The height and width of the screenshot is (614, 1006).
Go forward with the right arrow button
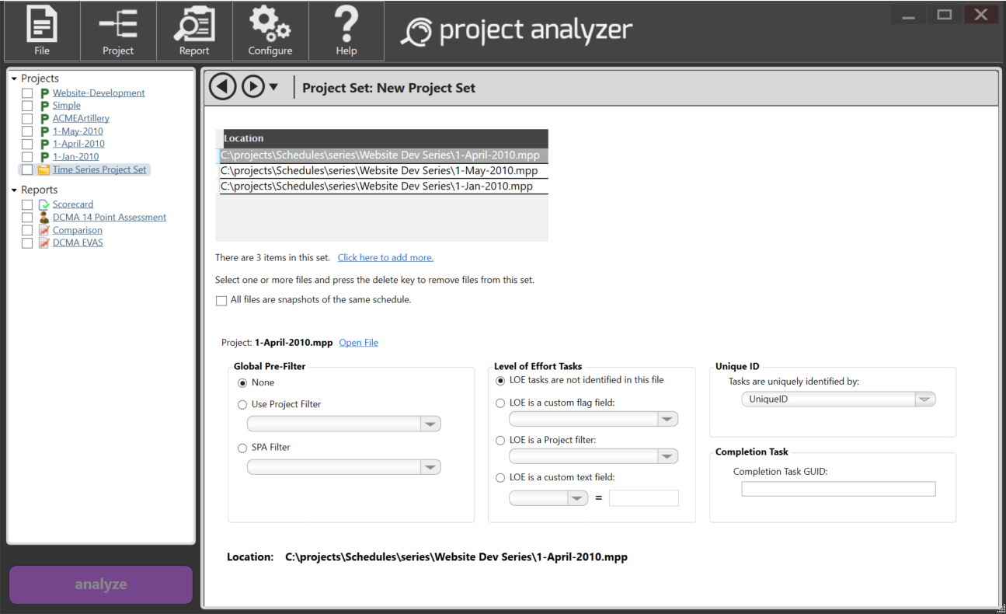point(253,87)
